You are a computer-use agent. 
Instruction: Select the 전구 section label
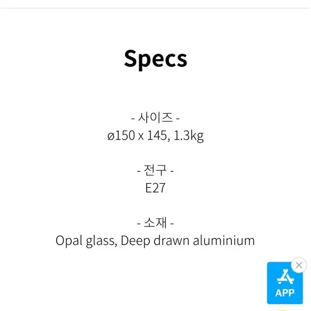155,170
